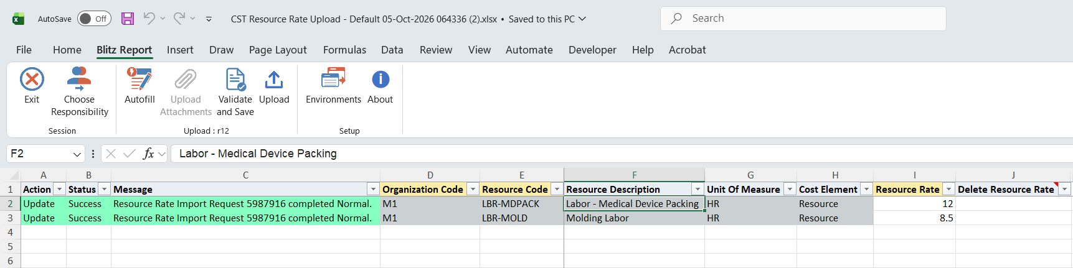Select column F header

(x=634, y=175)
